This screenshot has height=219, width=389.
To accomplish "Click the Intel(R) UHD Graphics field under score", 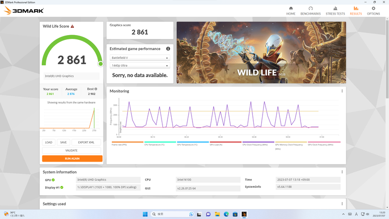I will (71, 76).
